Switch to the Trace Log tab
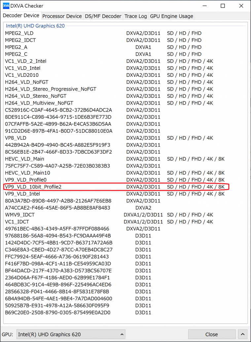This screenshot has width=251, height=342. (x=135, y=16)
